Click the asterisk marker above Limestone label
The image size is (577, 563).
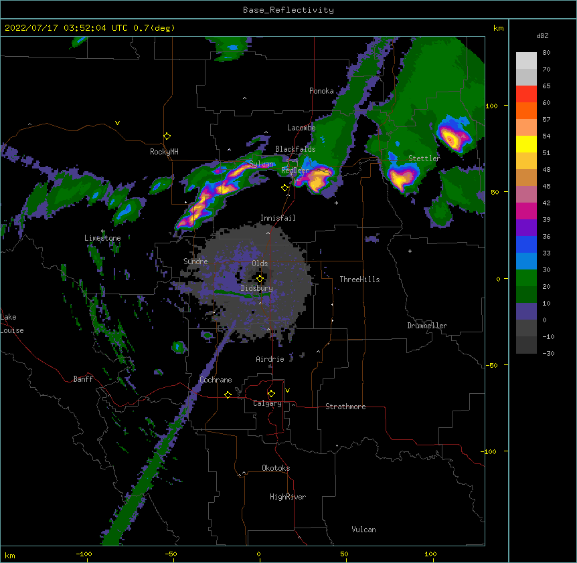pos(102,231)
